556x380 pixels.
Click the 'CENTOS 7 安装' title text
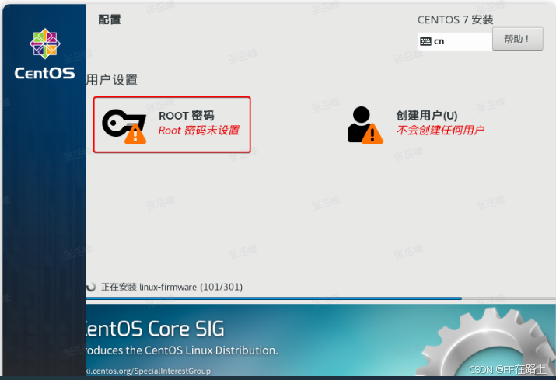(x=455, y=20)
